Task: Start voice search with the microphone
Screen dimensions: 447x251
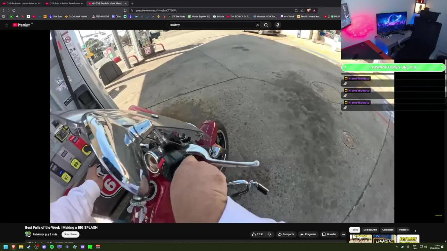Action: tap(278, 25)
